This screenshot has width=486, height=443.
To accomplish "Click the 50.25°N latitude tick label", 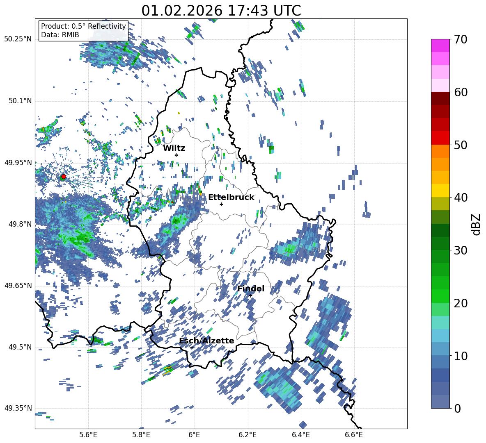I will point(18,39).
